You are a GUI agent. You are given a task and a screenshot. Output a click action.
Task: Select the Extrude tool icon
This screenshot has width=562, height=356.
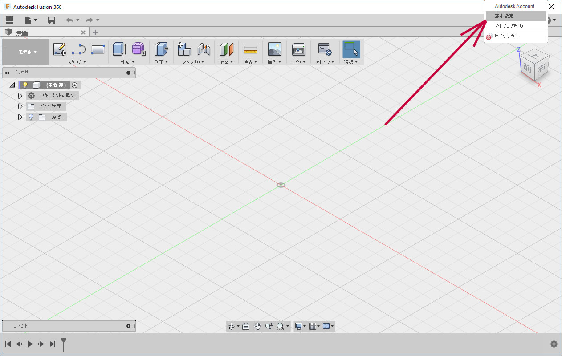tap(119, 49)
